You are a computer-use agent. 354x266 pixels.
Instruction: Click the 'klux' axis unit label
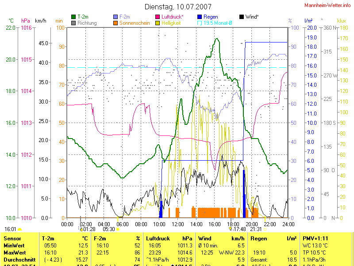[342, 21]
